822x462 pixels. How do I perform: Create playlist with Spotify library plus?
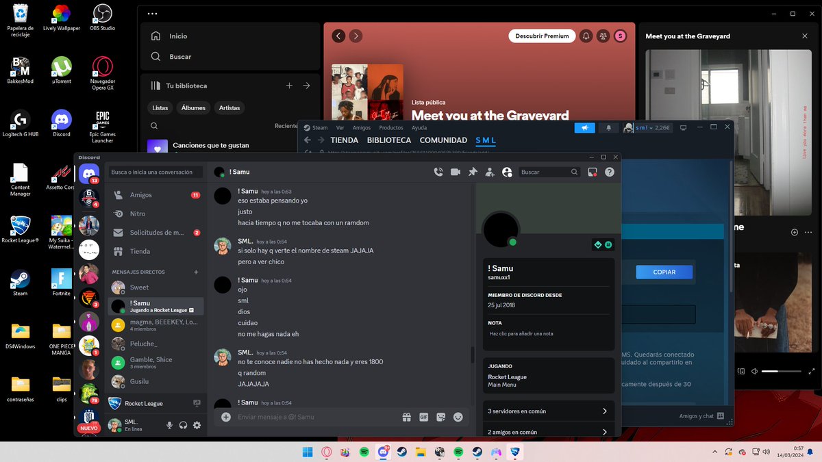click(x=289, y=86)
